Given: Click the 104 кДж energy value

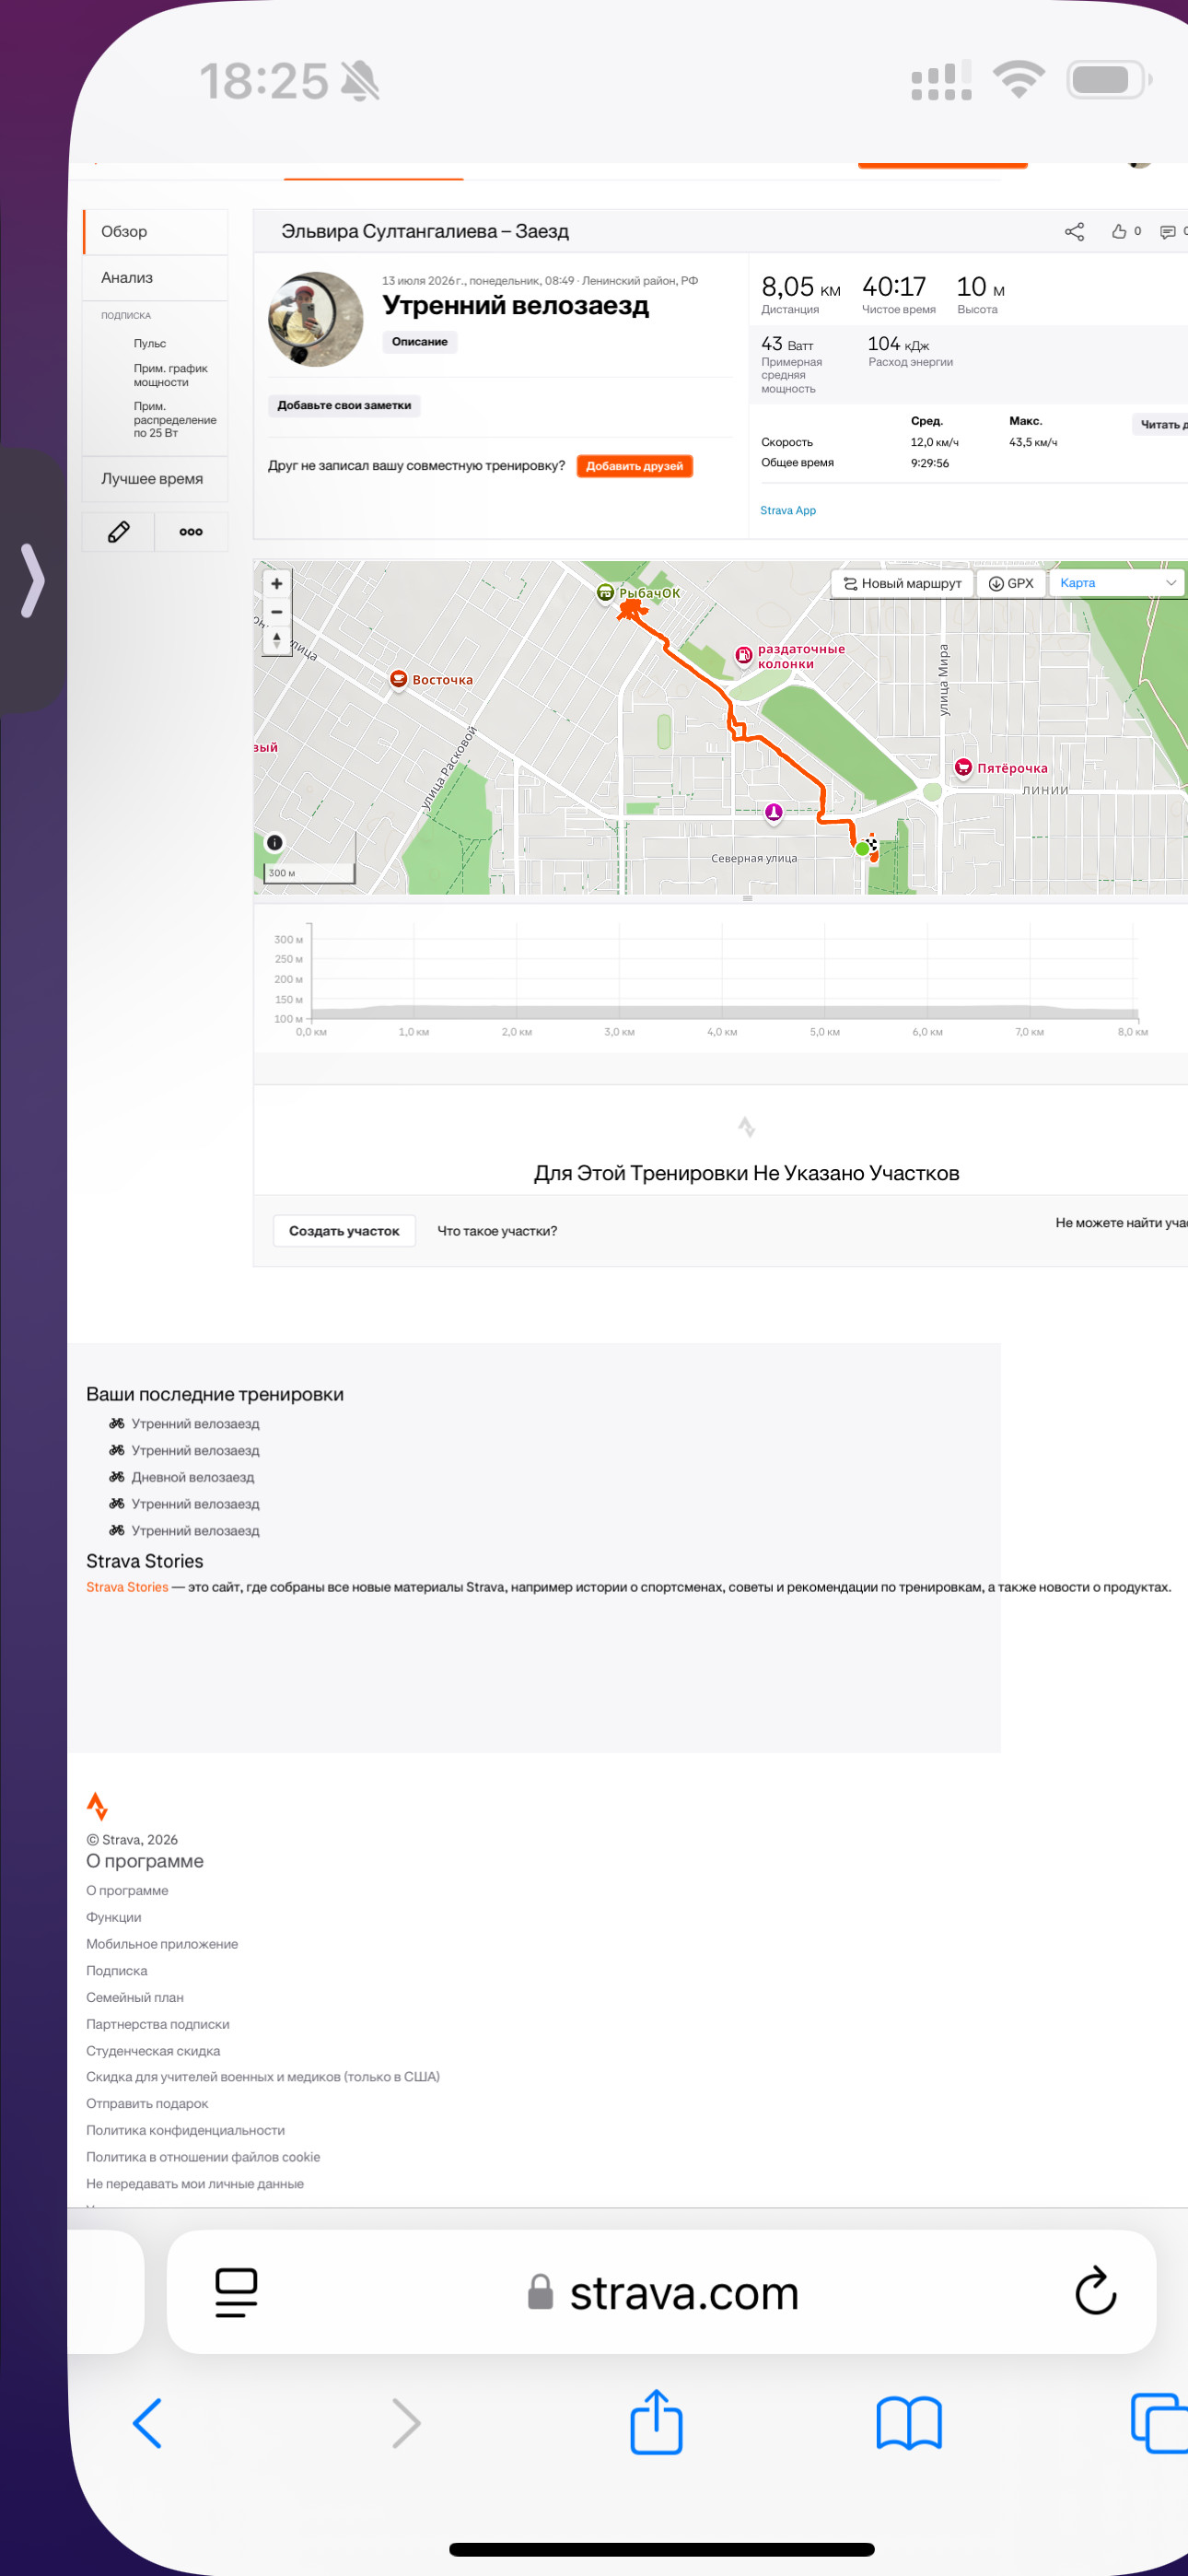Looking at the screenshot, I should [898, 344].
